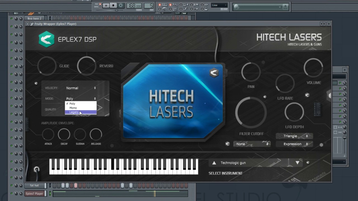Click the Attack envelope knob
This screenshot has width=358, height=201.
48,135
